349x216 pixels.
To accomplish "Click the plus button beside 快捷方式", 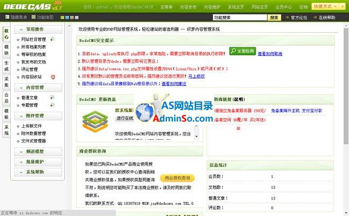I will click(x=343, y=6).
